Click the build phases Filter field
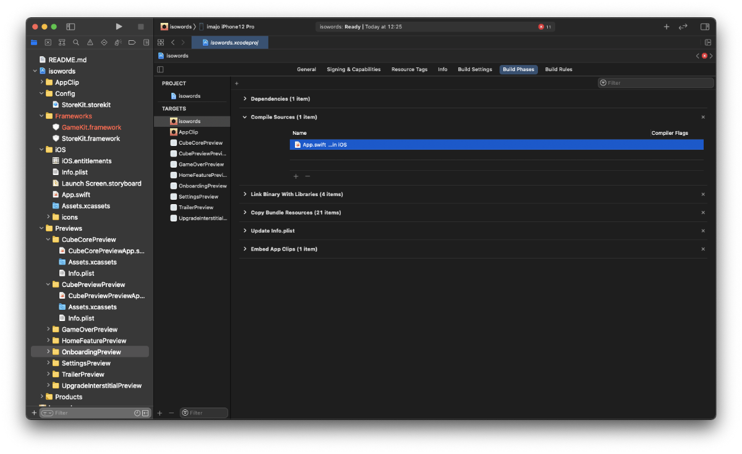This screenshot has width=742, height=454. click(656, 83)
